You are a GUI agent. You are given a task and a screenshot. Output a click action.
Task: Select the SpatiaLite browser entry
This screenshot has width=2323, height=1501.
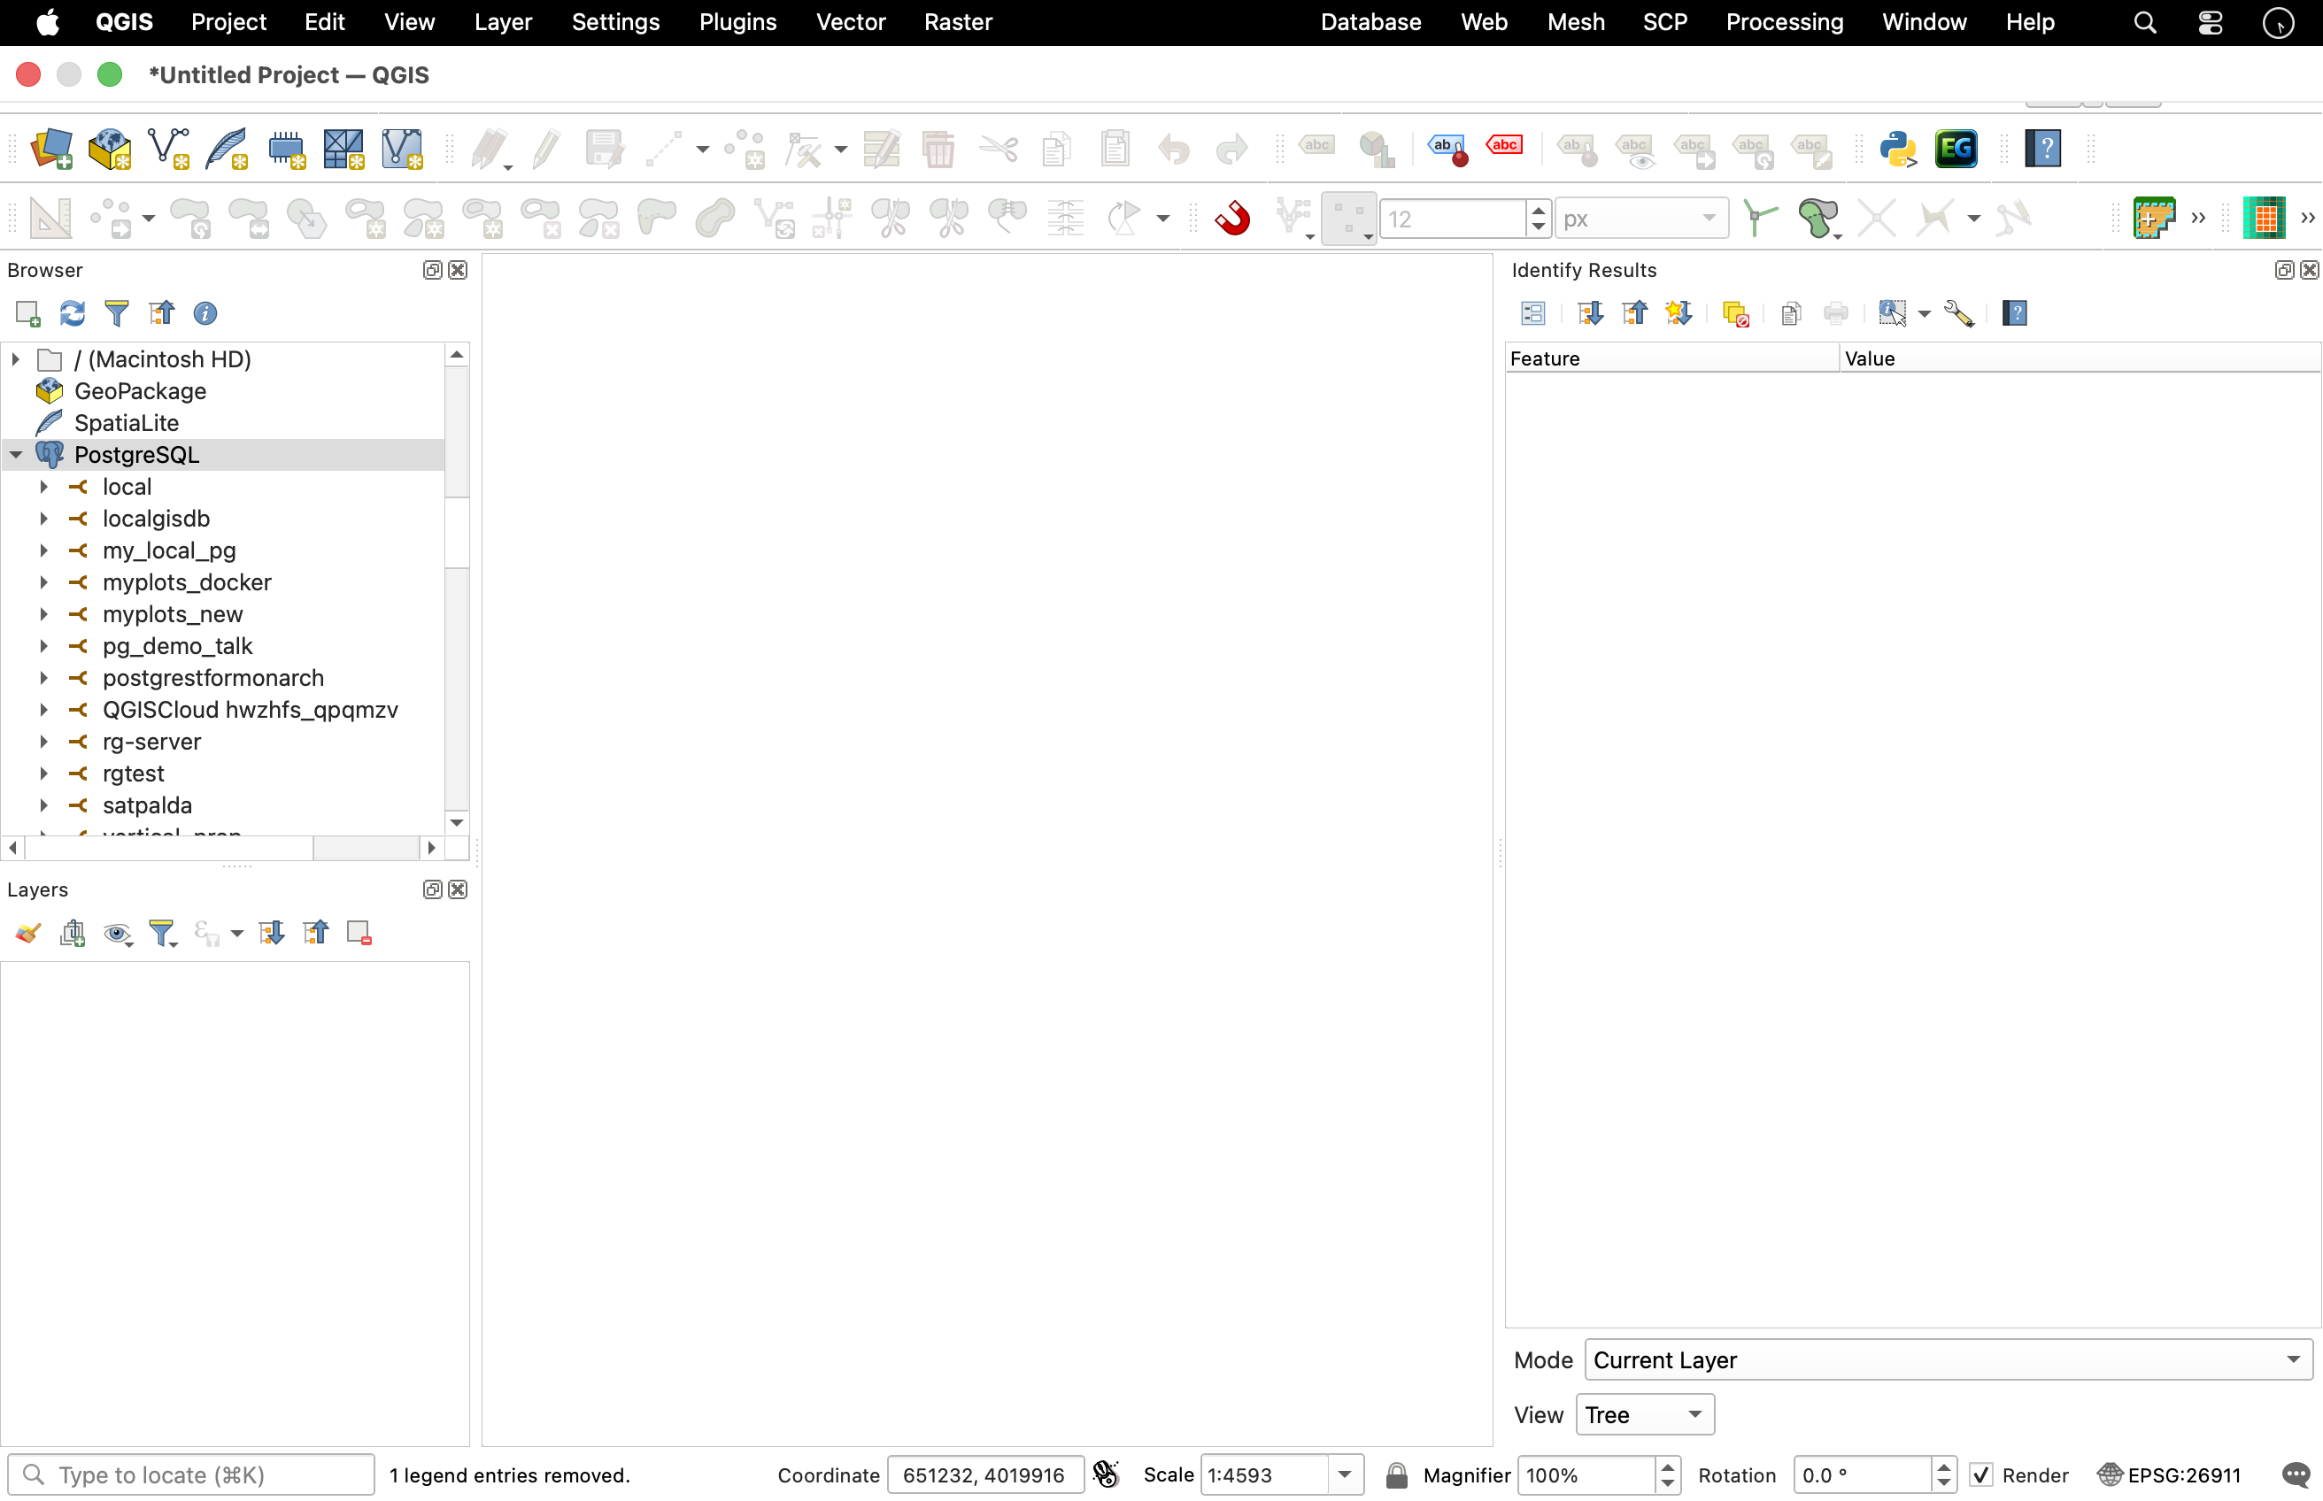[x=127, y=423]
